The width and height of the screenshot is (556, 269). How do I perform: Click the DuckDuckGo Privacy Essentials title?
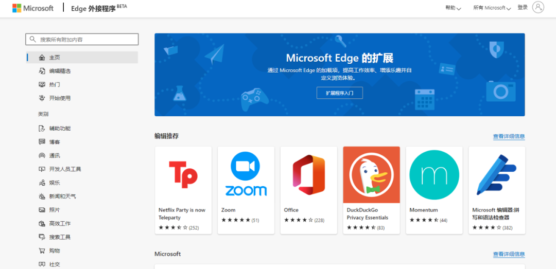368,214
